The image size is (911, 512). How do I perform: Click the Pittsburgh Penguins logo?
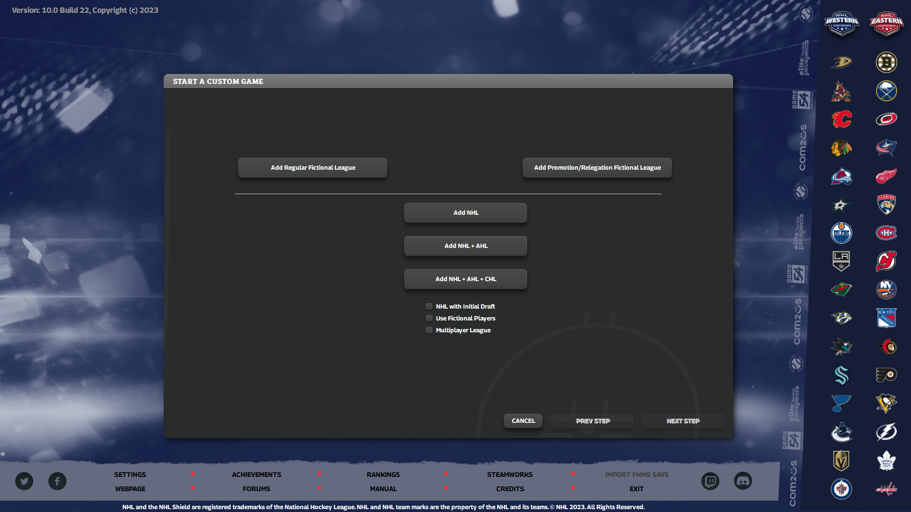tap(886, 403)
